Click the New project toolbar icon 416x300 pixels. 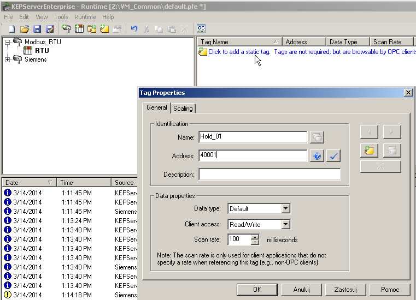pyautogui.click(x=11, y=29)
